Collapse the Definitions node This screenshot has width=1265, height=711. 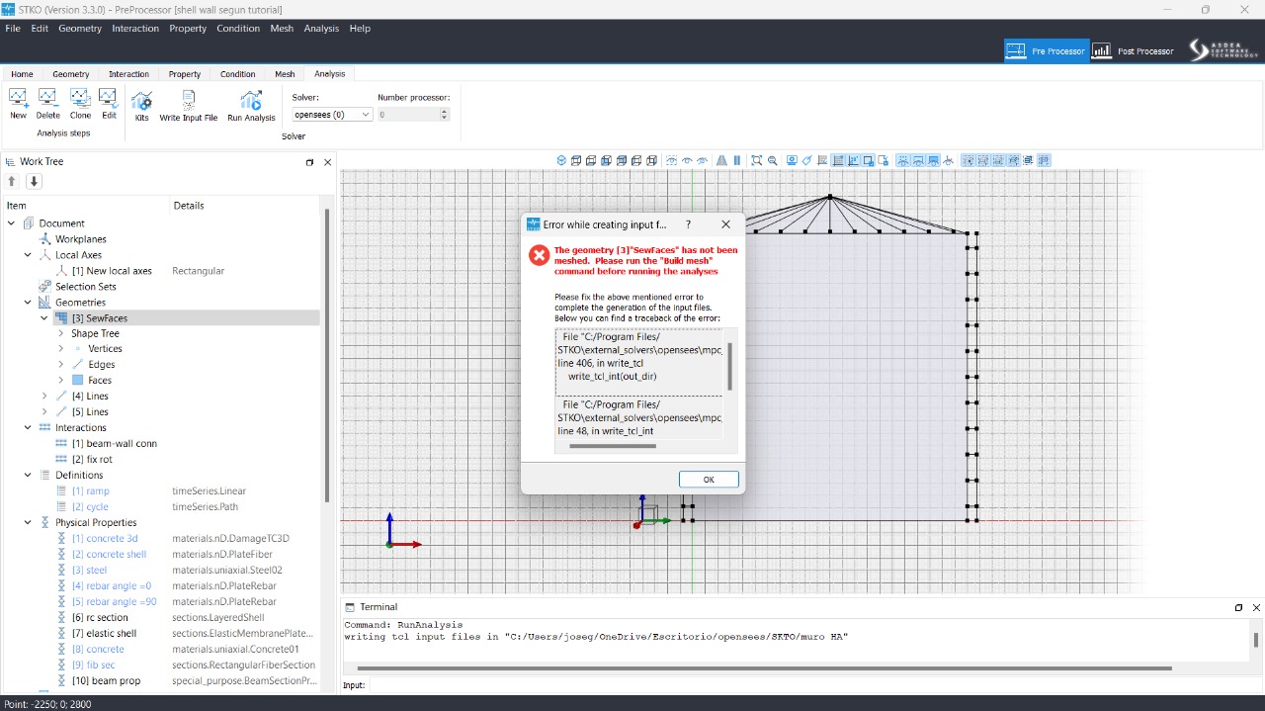tap(29, 476)
